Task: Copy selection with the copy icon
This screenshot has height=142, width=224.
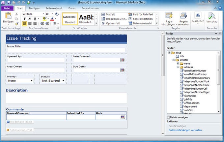Action: pyautogui.click(x=16, y=19)
